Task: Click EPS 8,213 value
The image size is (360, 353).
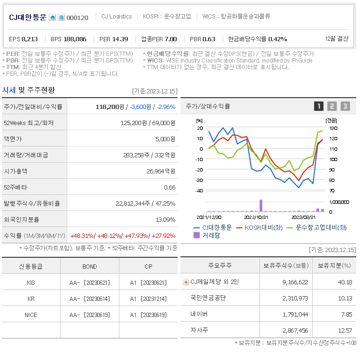Action: click(23, 39)
